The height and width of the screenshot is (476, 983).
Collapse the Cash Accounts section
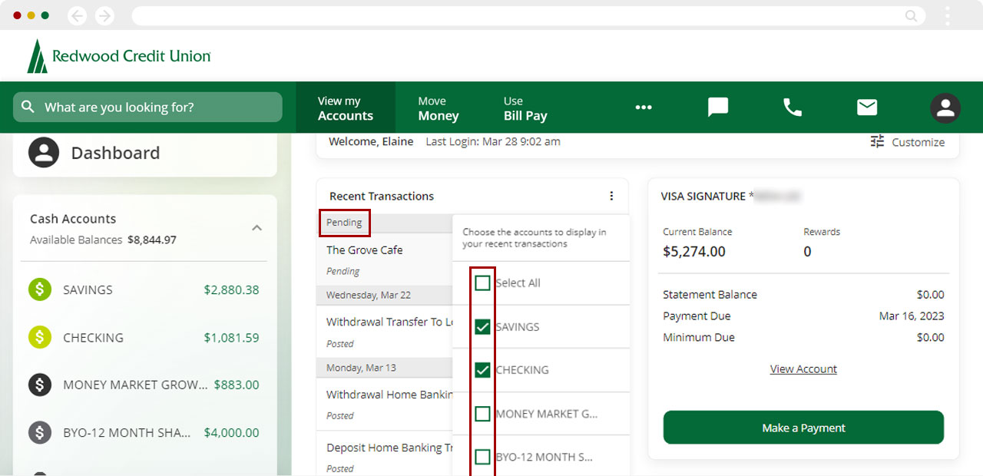tap(257, 228)
